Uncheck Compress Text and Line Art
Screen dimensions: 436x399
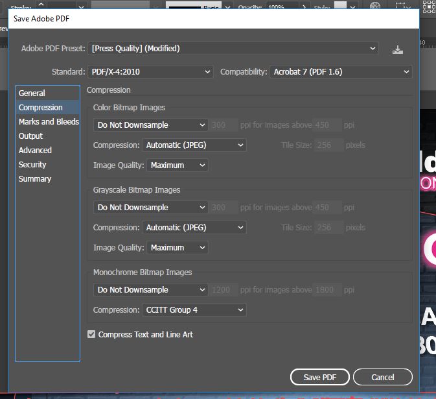(x=92, y=335)
